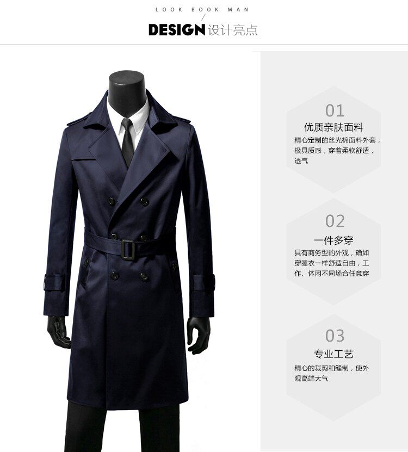Click the coat's belt buckle
The width and height of the screenshot is (408, 452).
pyautogui.click(x=128, y=250)
